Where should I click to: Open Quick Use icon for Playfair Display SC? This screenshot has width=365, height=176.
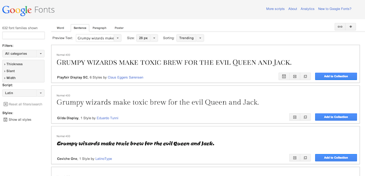[x=295, y=76]
